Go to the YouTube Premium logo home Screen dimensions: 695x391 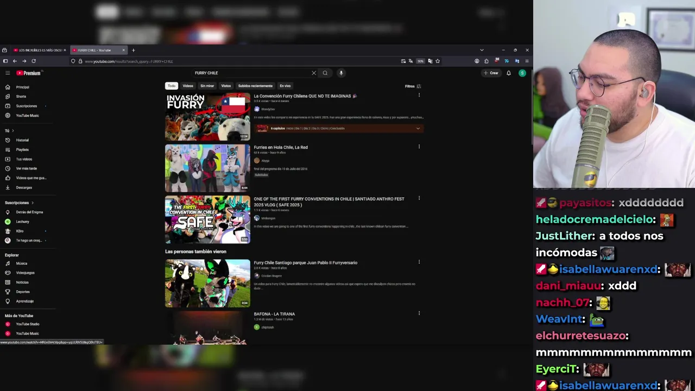pos(28,73)
